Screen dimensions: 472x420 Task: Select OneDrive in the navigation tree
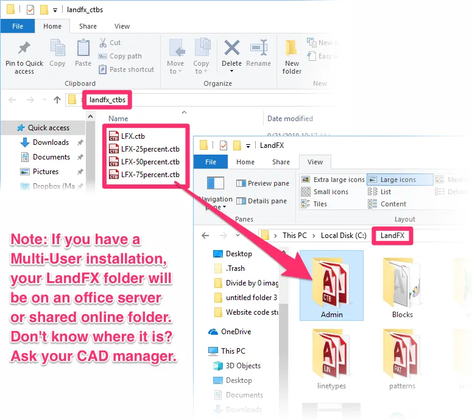(236, 332)
